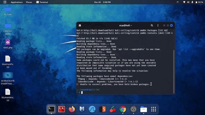Click the Wi-Fi network status icon

tap(184, 2)
